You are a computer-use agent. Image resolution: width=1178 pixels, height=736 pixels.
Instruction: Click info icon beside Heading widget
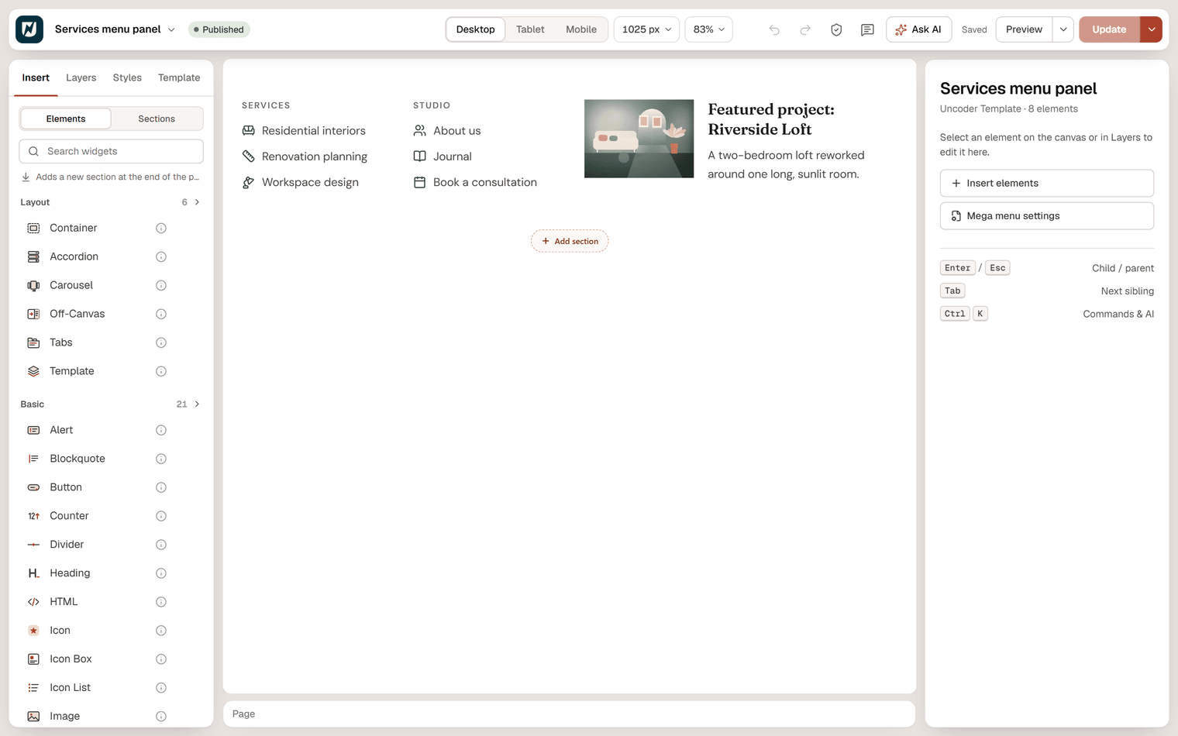tap(161, 573)
